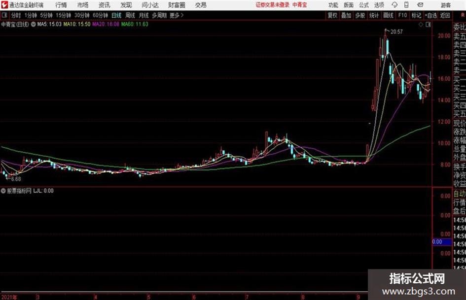Screen dimensions: 466x300
Task: Open the 问小达 menu
Action: [150, 5]
